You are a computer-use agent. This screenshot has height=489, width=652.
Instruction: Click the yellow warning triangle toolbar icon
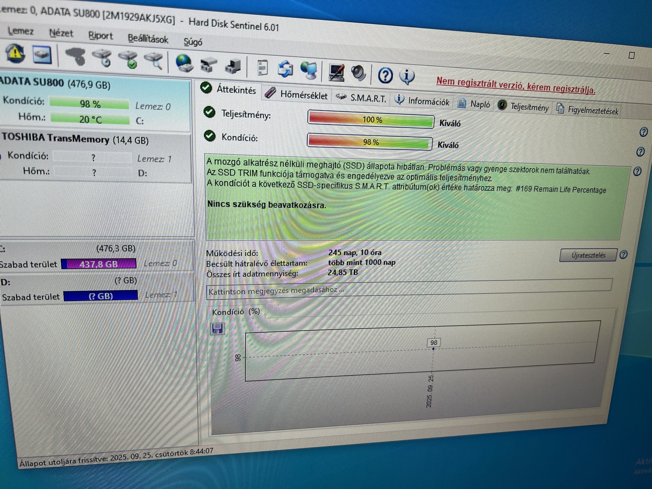[x=15, y=53]
